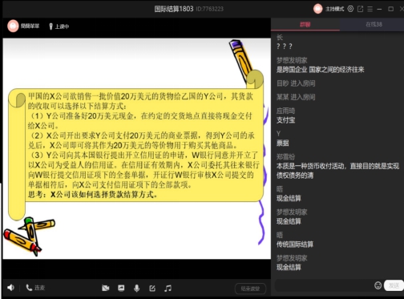Open the emoji picker smiley
Image resolution: width=404 pixels, height=299 pixels.
coord(378,285)
